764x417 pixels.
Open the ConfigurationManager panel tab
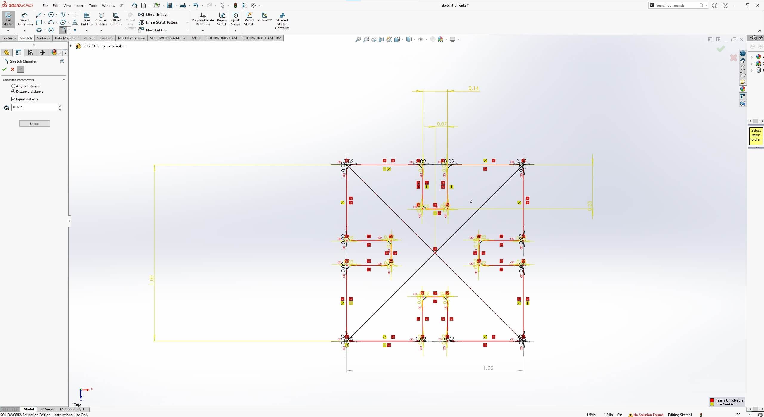pos(30,52)
